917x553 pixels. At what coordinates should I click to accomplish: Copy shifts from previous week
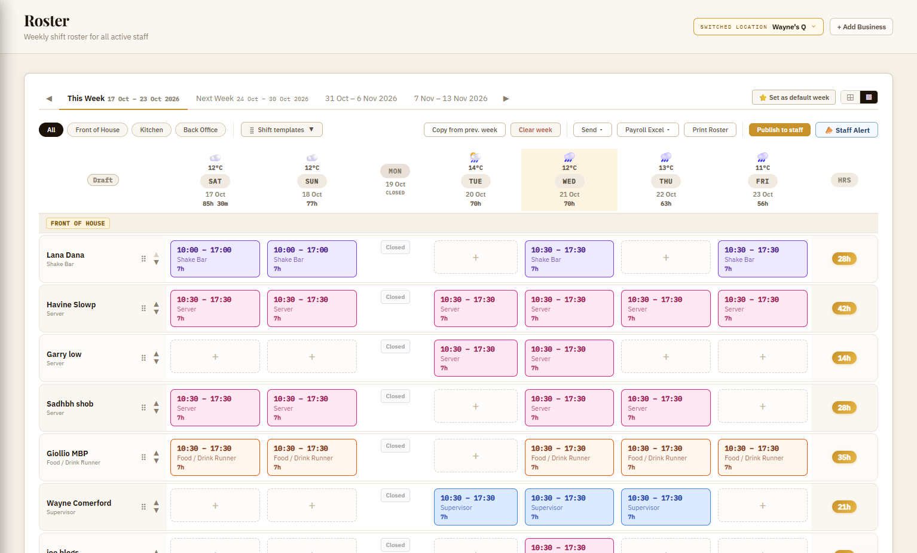pyautogui.click(x=464, y=130)
